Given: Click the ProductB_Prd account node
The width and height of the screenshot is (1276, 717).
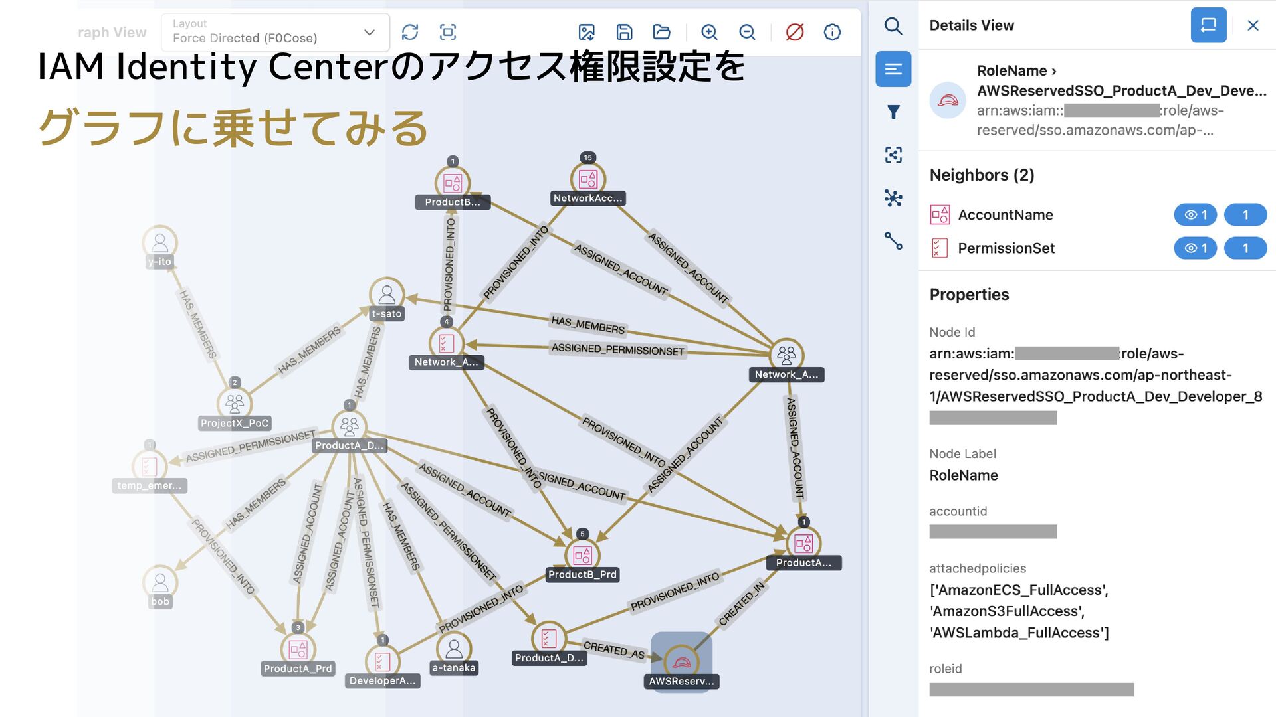Looking at the screenshot, I should (x=582, y=555).
